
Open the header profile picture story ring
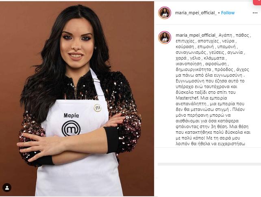[165, 13]
